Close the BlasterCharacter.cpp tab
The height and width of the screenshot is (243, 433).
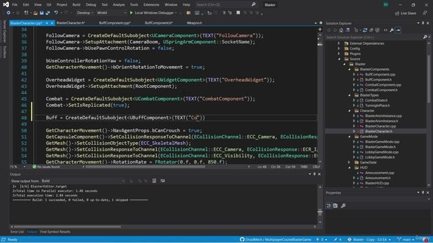[x=51, y=23]
